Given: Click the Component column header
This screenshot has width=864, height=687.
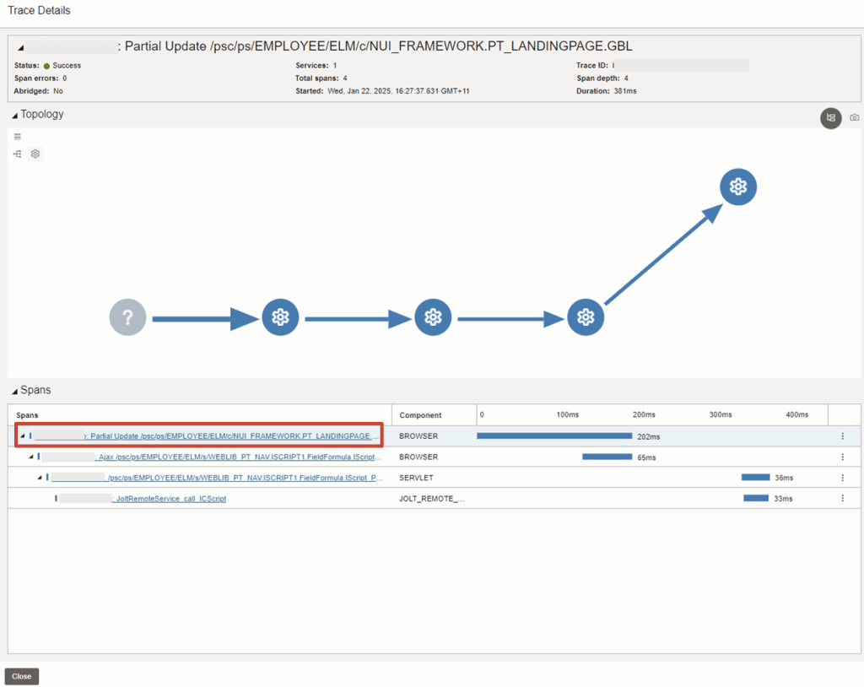Looking at the screenshot, I should click(x=420, y=415).
